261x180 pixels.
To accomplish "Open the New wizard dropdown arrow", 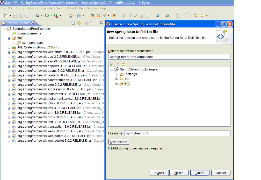I will pos(10,16).
